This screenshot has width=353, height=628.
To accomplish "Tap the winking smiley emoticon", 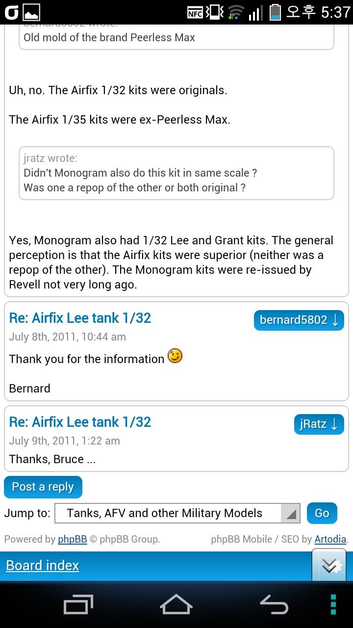I will tap(175, 356).
